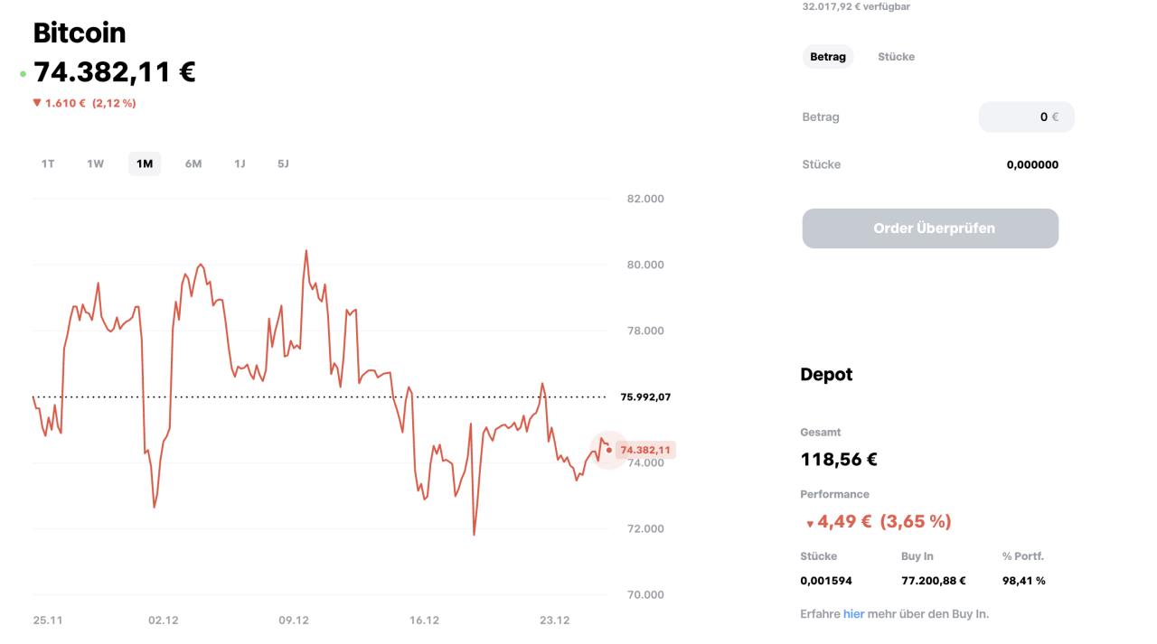1157x644 pixels.
Task: Select the 1T time range
Action: [48, 163]
